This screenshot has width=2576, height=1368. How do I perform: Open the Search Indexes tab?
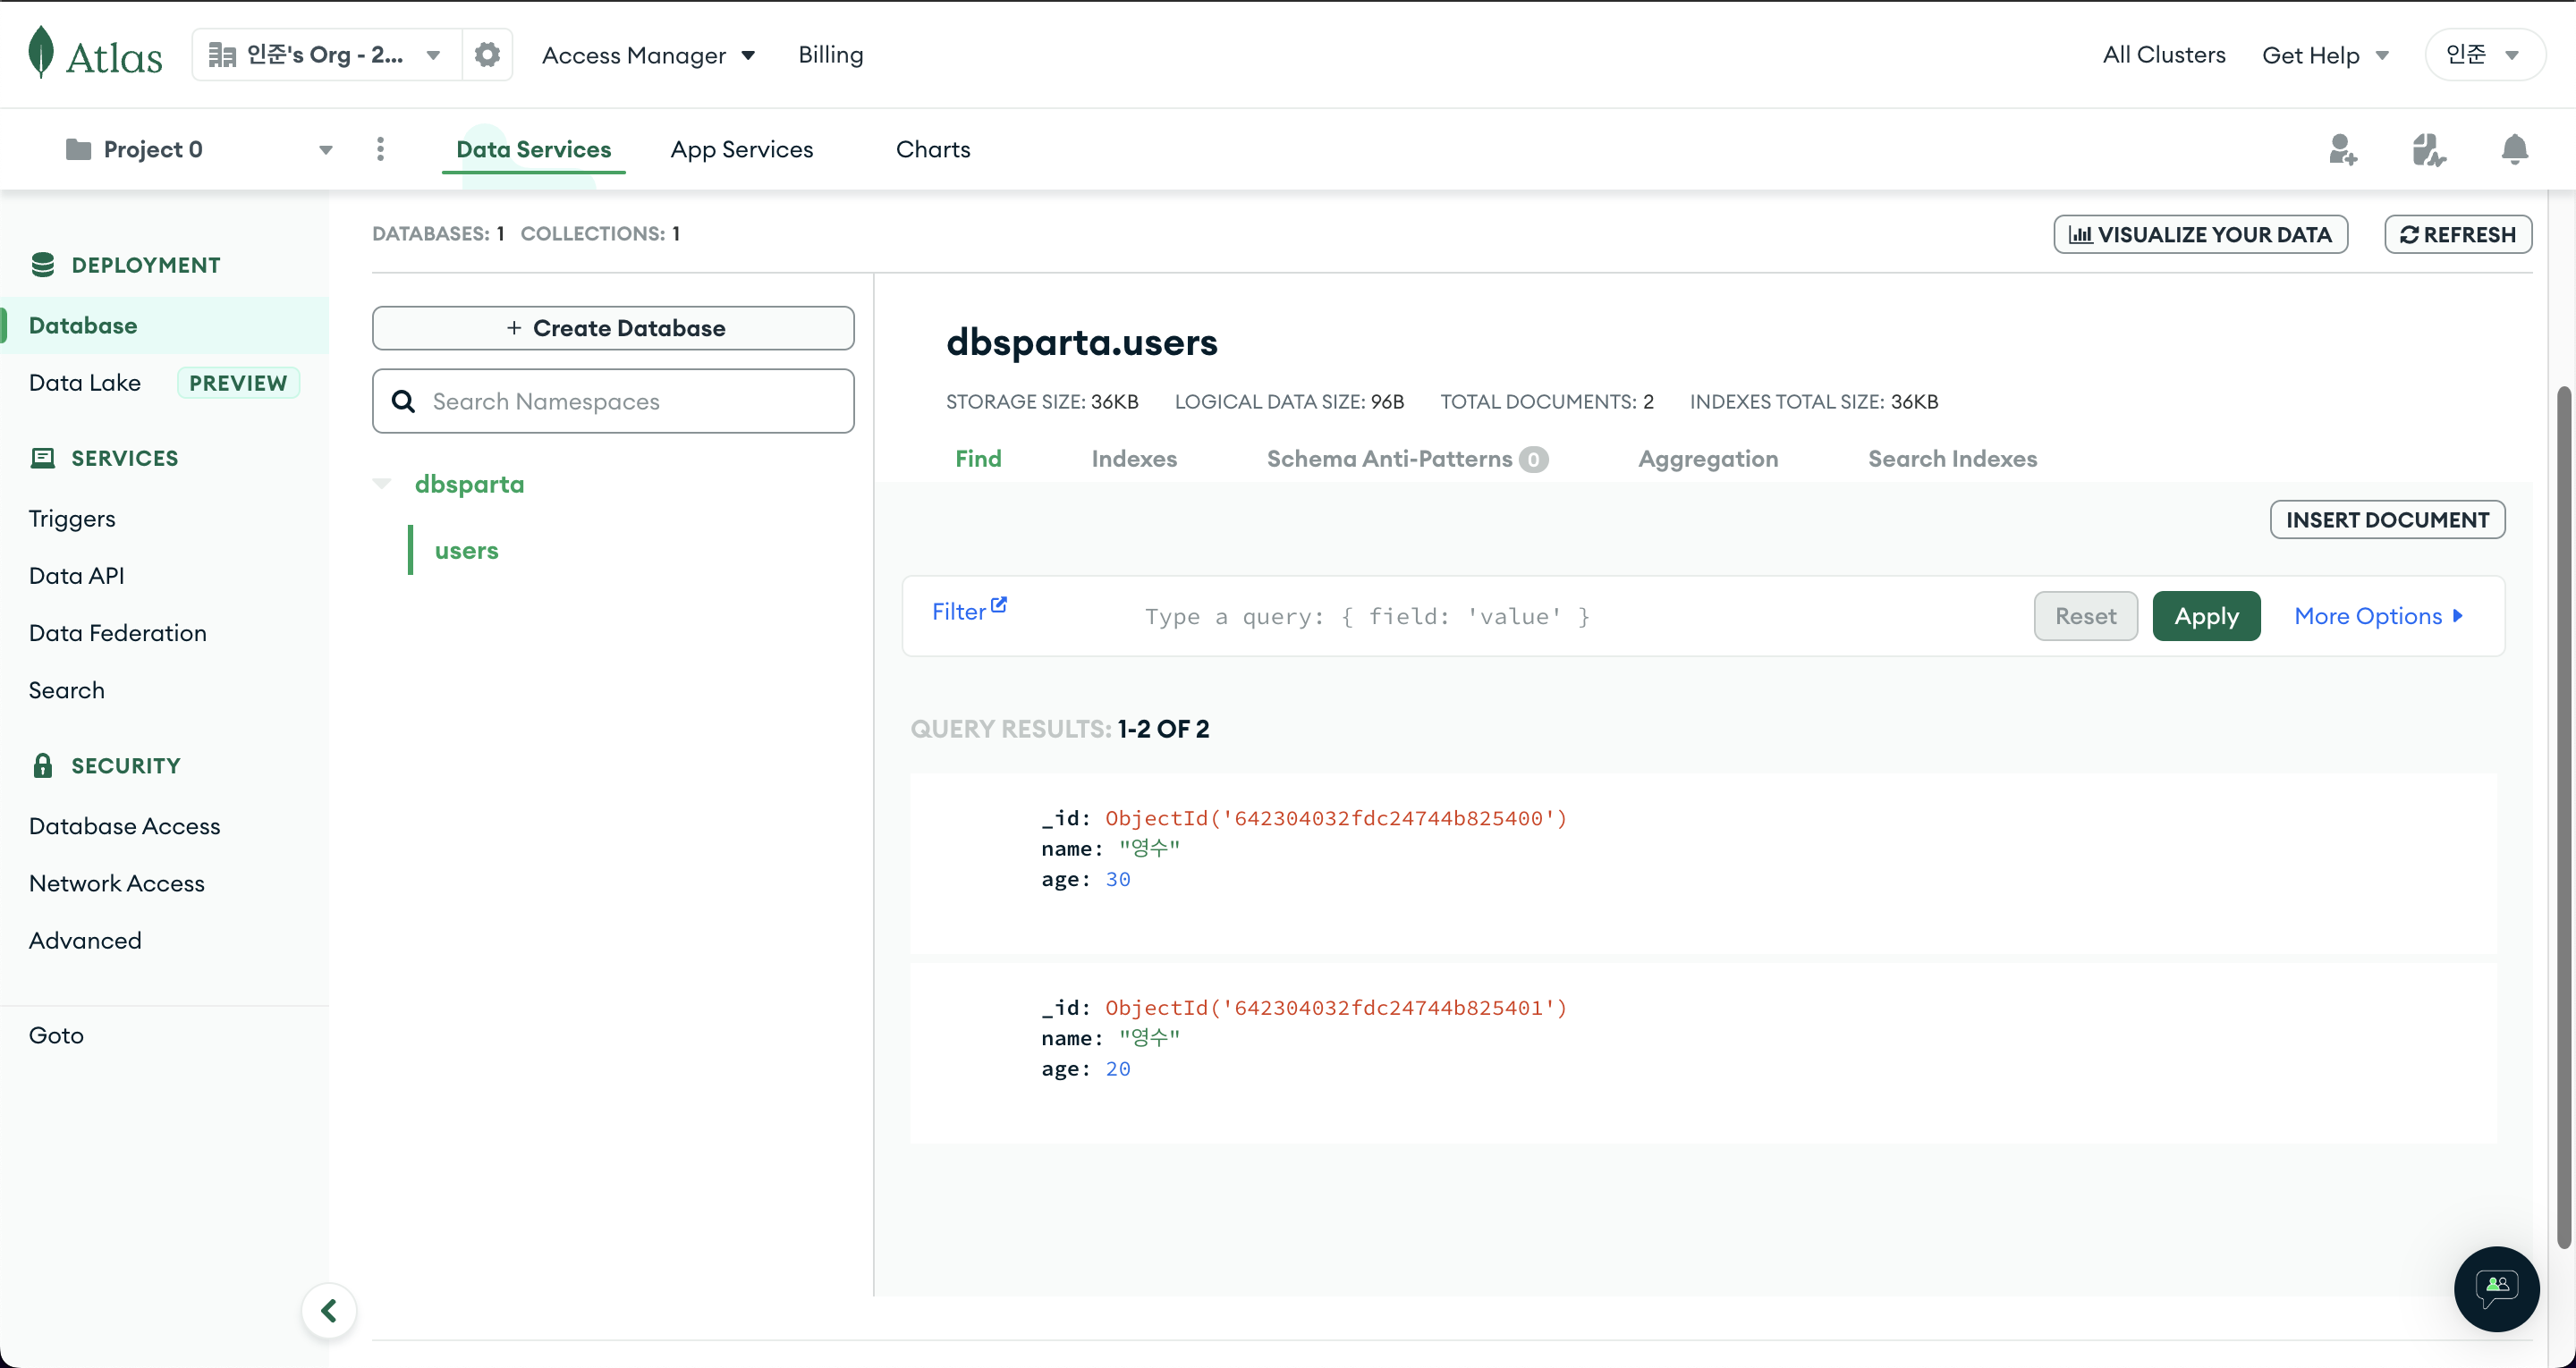[1952, 458]
